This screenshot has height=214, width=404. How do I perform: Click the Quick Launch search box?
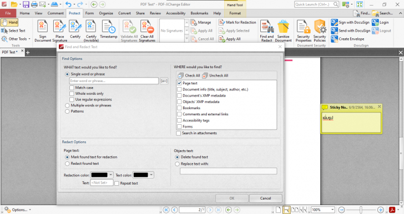tap(316, 4)
